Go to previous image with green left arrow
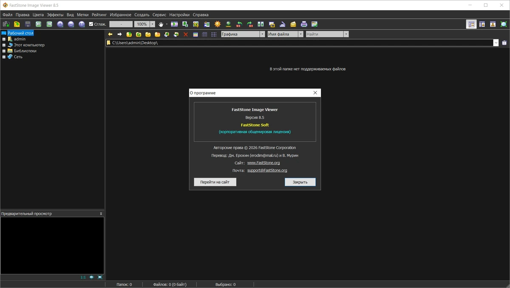 point(39,24)
